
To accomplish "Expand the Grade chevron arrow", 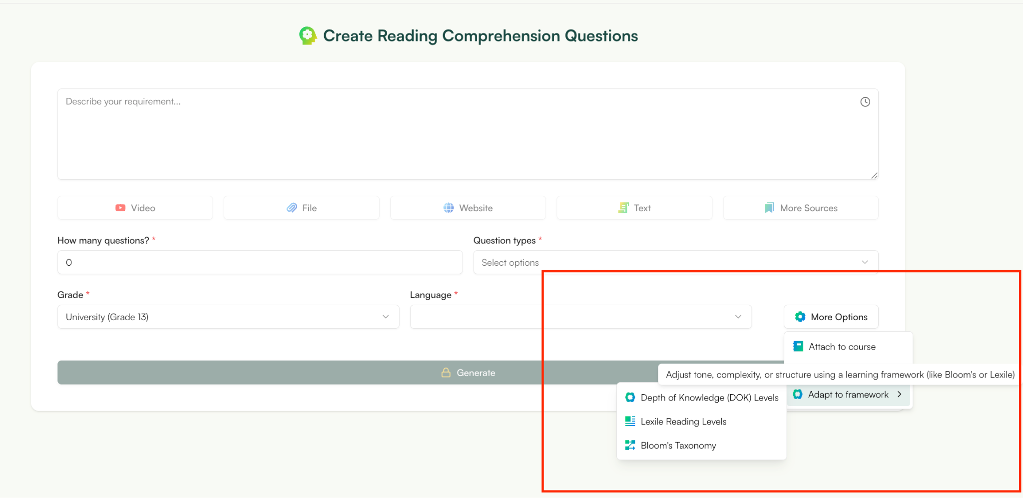I will click(386, 317).
